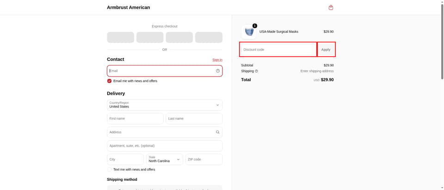
Task: Click the Enter shipping address text
Action: 317,71
